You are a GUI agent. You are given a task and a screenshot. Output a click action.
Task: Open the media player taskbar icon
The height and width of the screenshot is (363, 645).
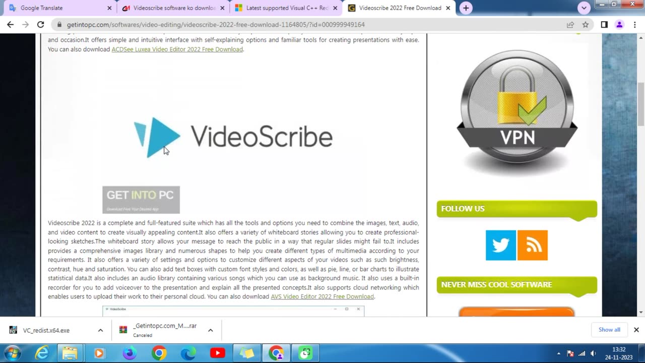tap(99, 353)
